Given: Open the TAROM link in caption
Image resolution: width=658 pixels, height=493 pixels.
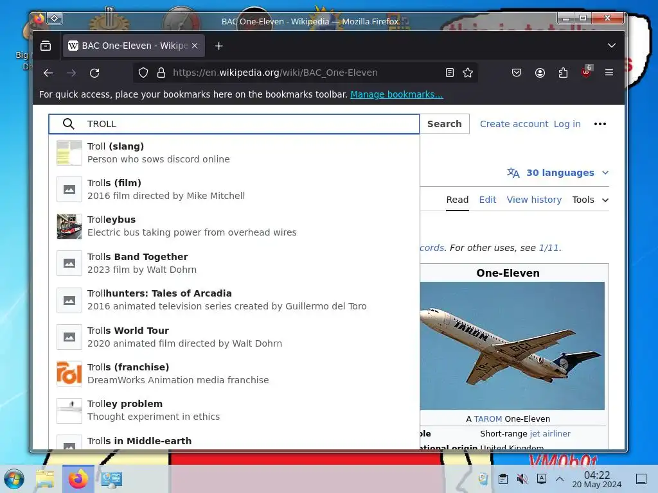Looking at the screenshot, I should [x=488, y=419].
